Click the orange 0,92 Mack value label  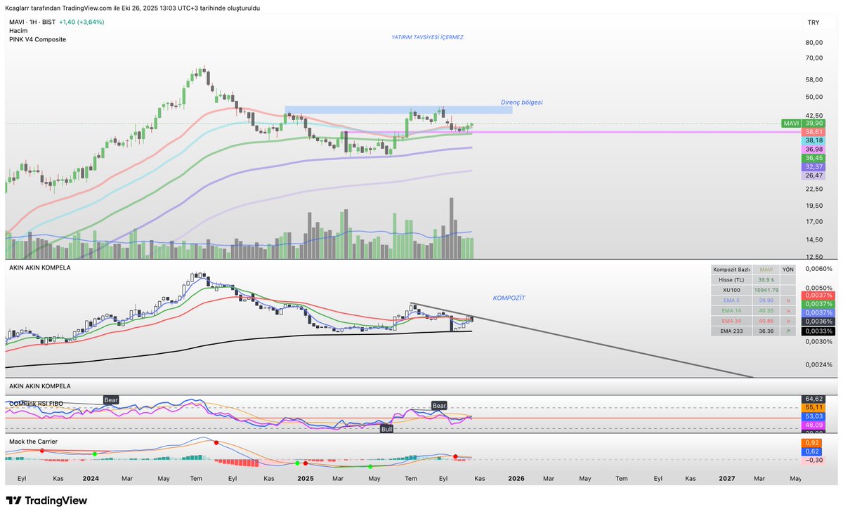pyautogui.click(x=811, y=443)
